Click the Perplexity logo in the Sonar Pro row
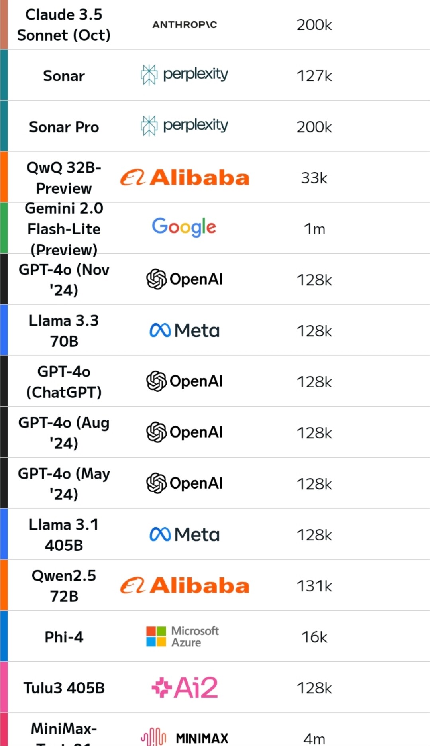The width and height of the screenshot is (430, 746). point(185,126)
